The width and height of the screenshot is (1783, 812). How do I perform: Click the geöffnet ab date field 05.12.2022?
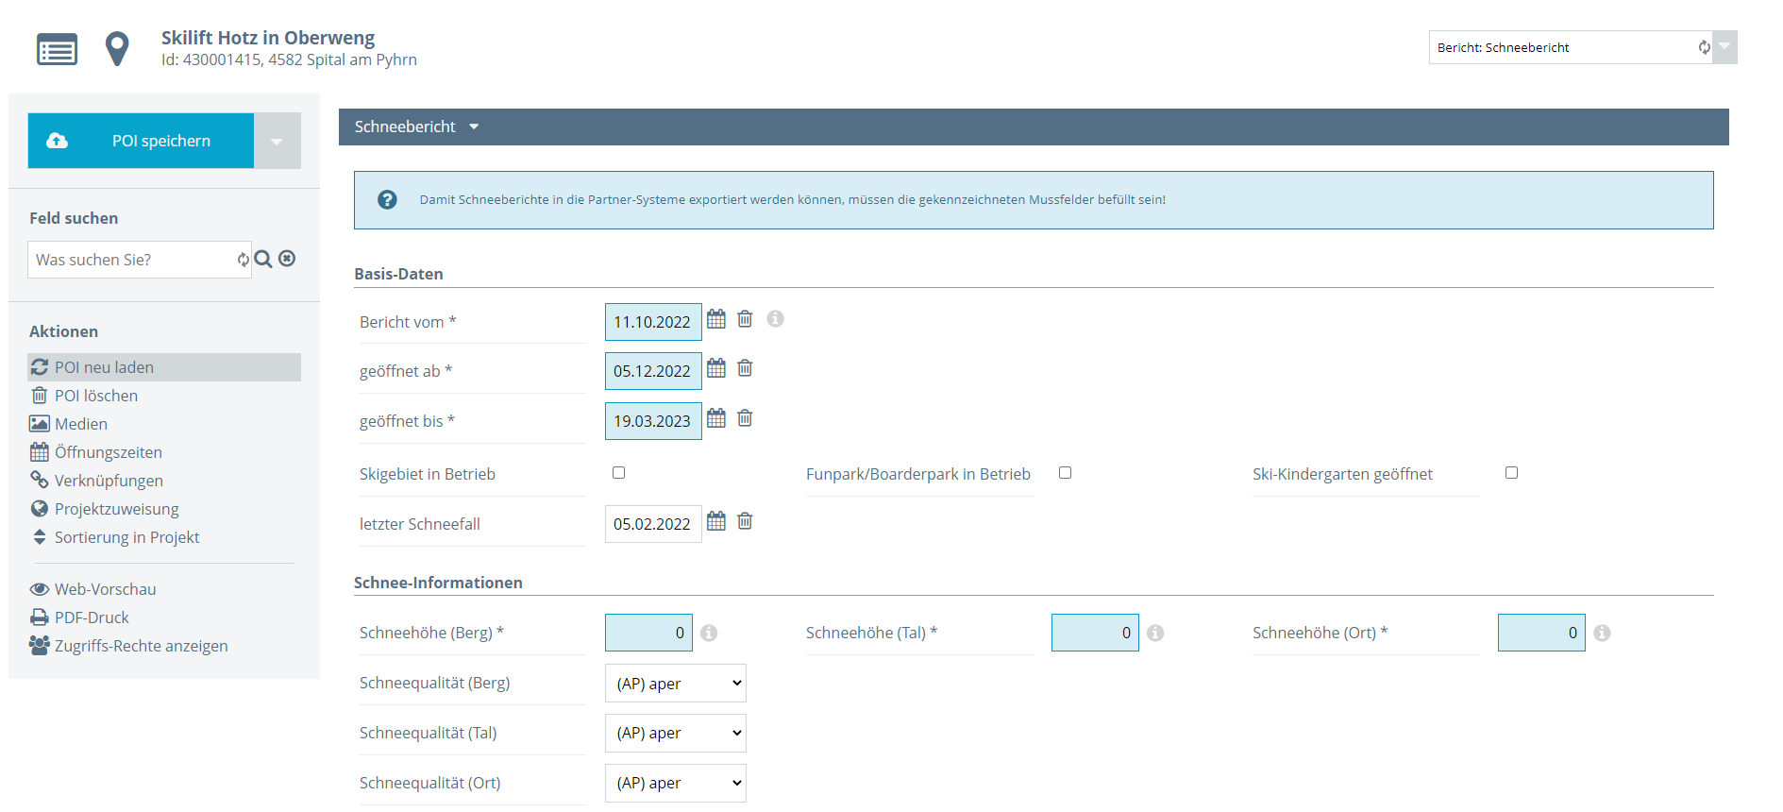coord(653,371)
